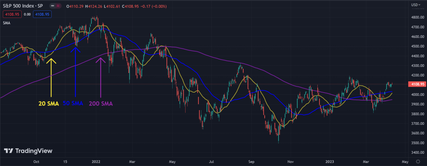Click the 0.00 spread value
Viewport: 427px width, 166px height.
coord(27,14)
